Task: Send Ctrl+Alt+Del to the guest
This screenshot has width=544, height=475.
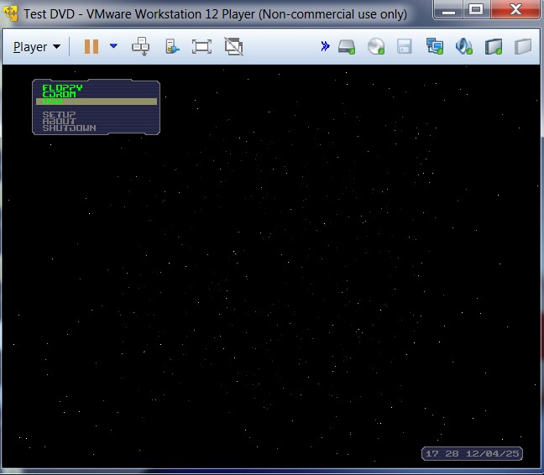Action: coord(141,47)
